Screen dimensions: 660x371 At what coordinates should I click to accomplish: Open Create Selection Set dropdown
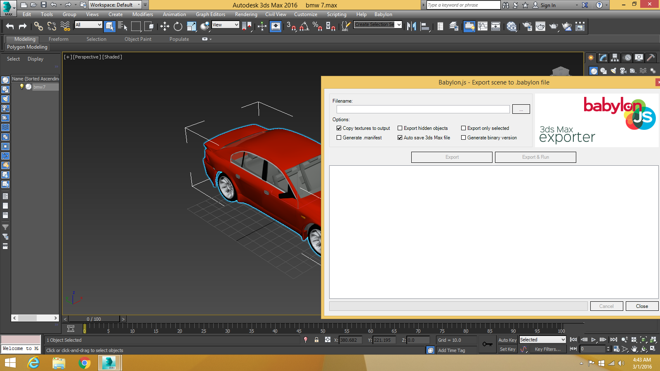click(x=378, y=25)
